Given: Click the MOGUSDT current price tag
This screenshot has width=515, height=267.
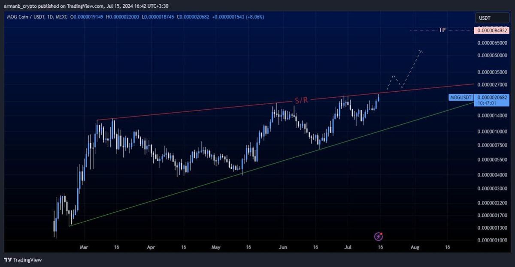Looking at the screenshot, I should (x=461, y=98).
